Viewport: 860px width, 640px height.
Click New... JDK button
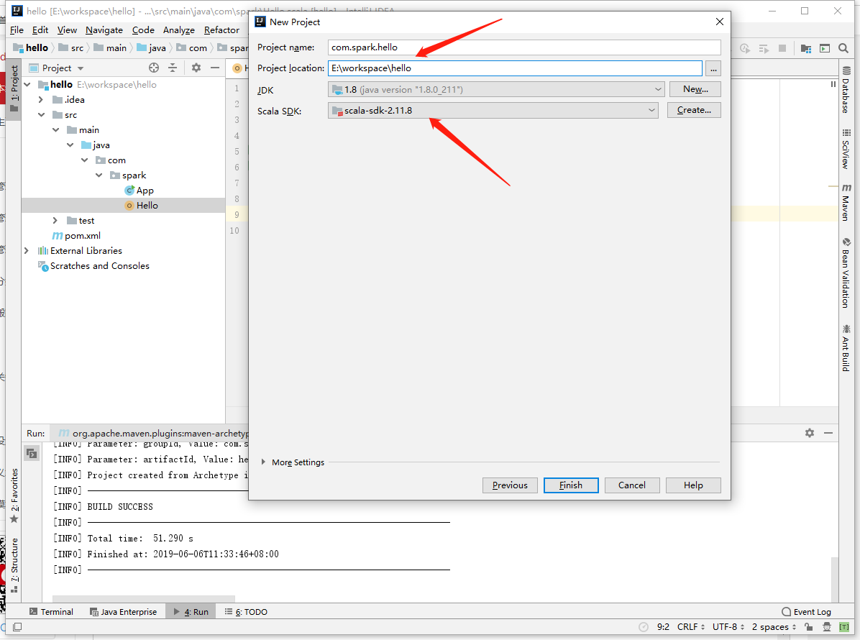click(x=695, y=89)
